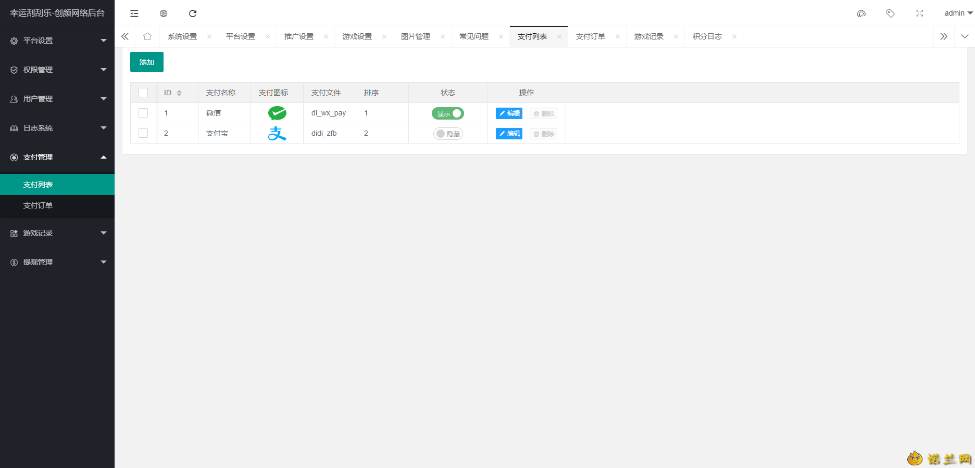Switch to the 推广设置 tab
The width and height of the screenshot is (975, 468).
click(299, 36)
